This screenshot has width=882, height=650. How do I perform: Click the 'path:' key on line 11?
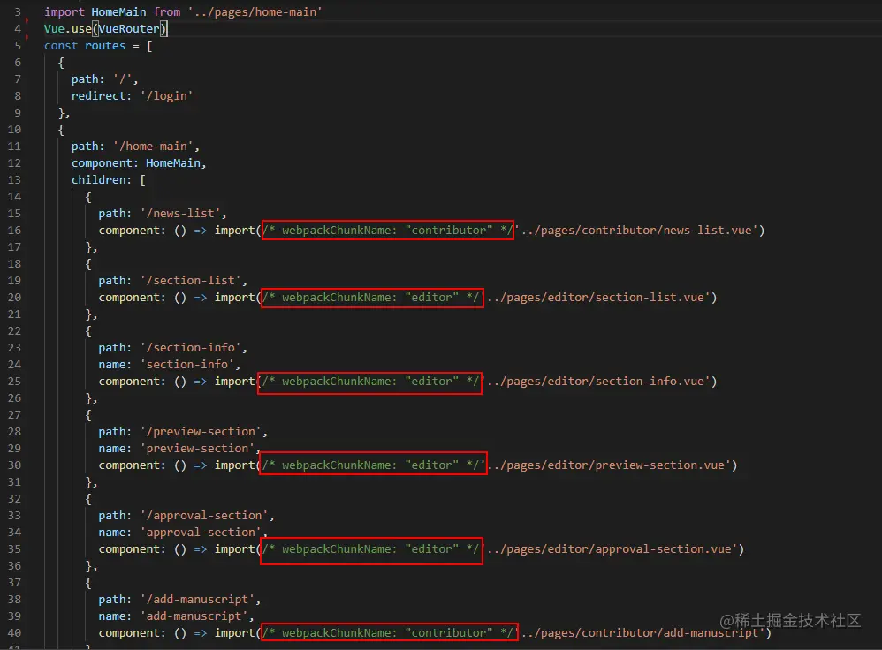click(x=87, y=147)
